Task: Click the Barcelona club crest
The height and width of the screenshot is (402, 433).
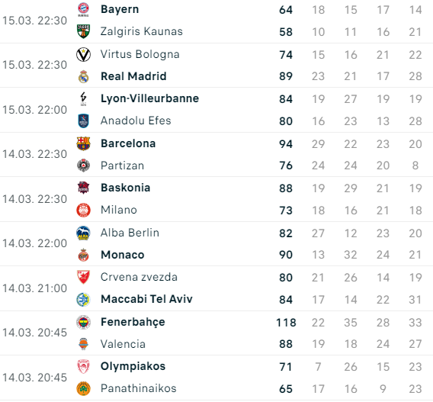Action: coord(83,143)
